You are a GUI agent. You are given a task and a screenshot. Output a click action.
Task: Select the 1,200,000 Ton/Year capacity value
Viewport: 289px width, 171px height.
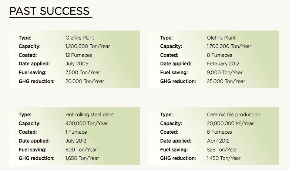pyautogui.click(x=88, y=46)
